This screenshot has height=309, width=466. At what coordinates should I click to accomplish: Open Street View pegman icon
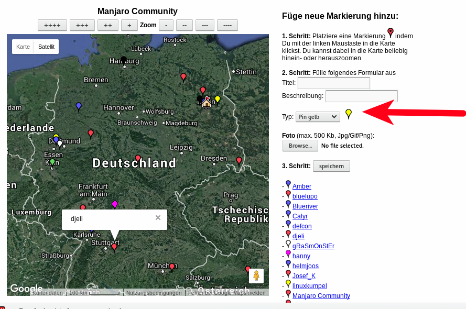256,275
